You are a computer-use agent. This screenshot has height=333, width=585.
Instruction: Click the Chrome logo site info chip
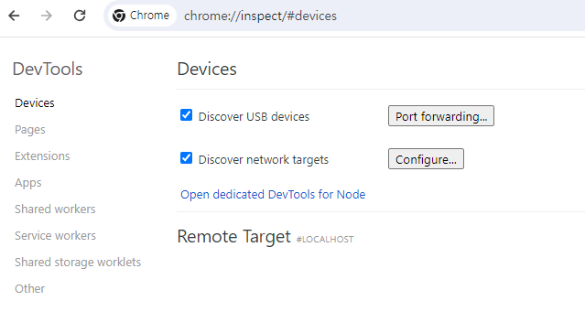142,16
